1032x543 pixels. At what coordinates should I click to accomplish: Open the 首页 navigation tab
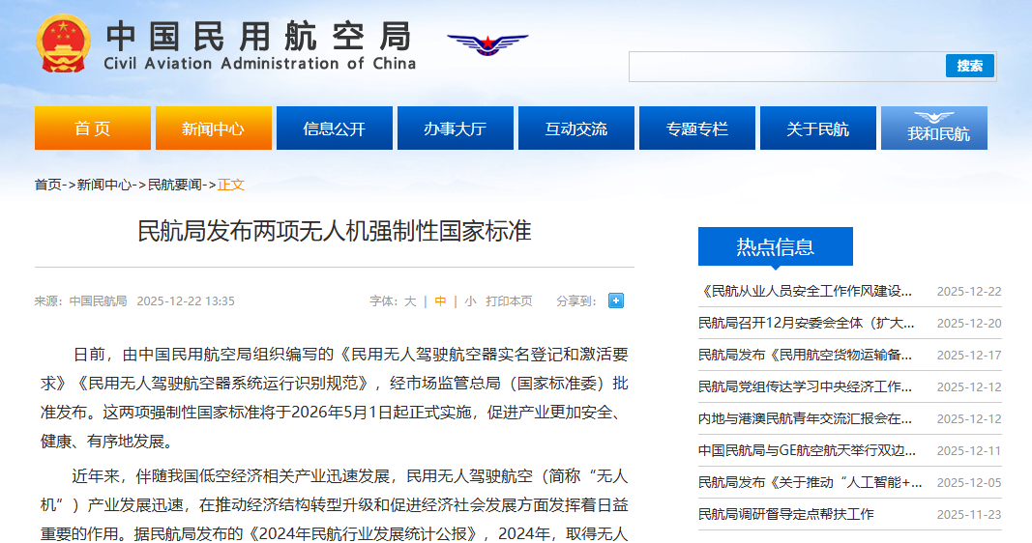tap(93, 129)
